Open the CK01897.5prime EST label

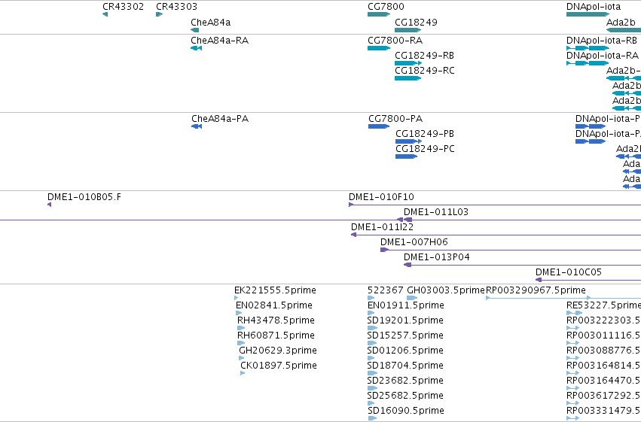coord(279,366)
